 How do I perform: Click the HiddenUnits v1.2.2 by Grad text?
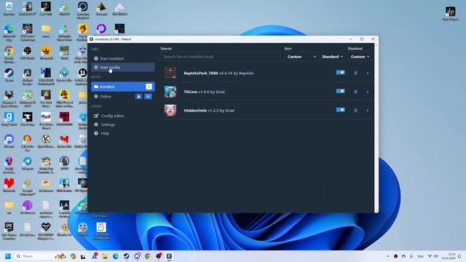point(209,111)
